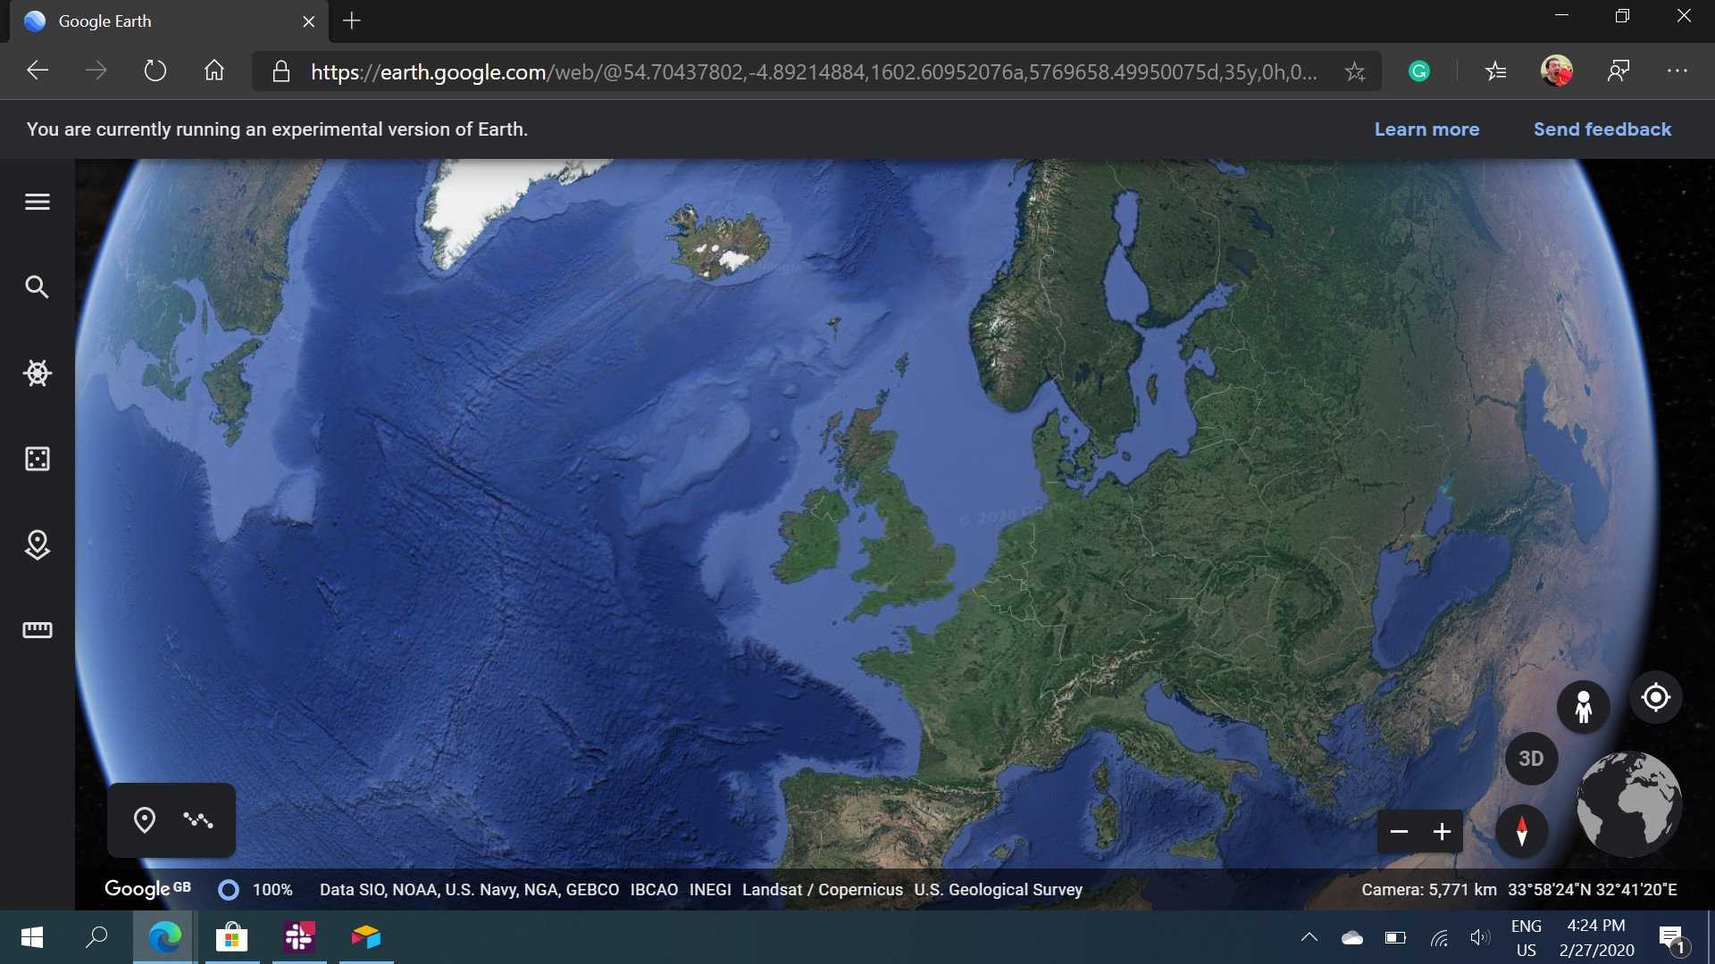The height and width of the screenshot is (964, 1715).
Task: Click the U.S. Geological Survey attribution
Action: click(x=998, y=890)
